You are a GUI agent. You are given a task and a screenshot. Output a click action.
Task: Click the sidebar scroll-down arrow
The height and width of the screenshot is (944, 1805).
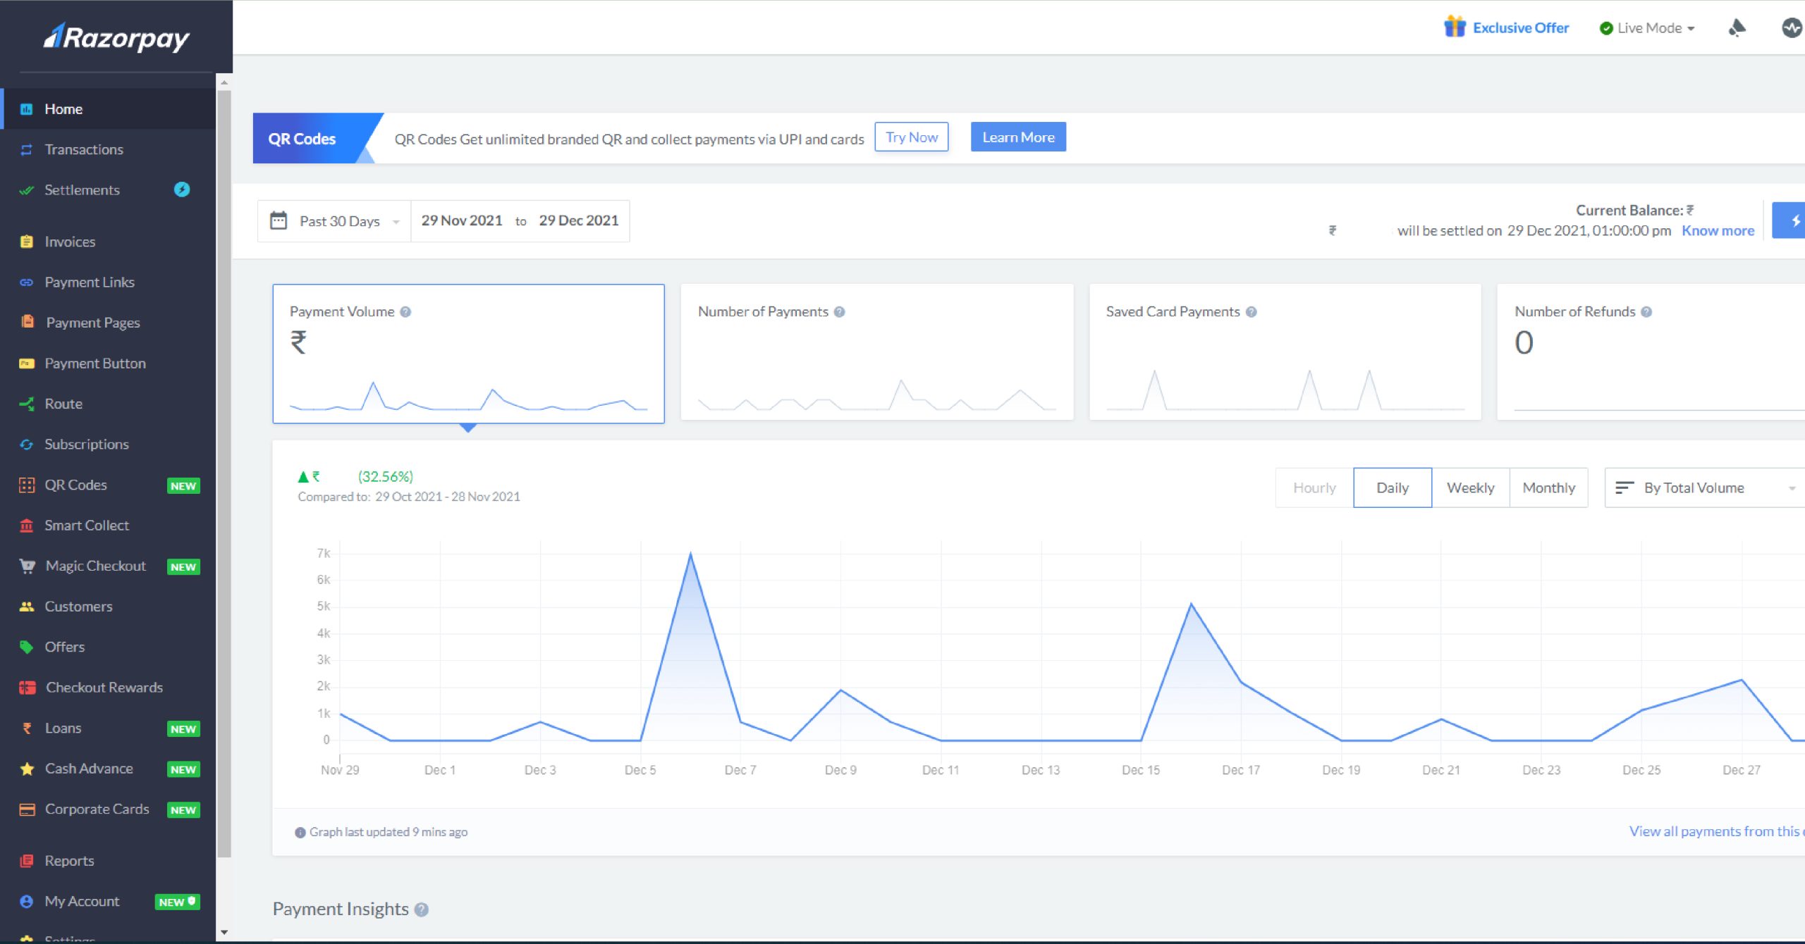point(224,932)
